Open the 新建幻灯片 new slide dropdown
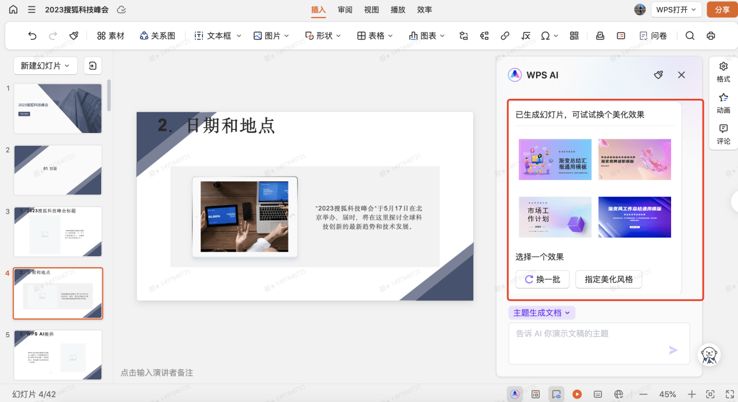Image resolution: width=738 pixels, height=402 pixels. coord(45,66)
